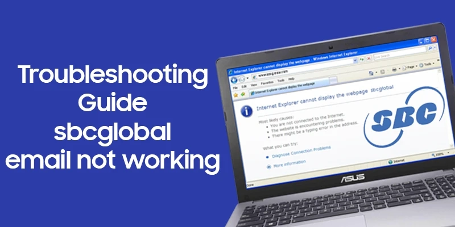Open the View menu
The image size is (455, 227).
(254, 85)
